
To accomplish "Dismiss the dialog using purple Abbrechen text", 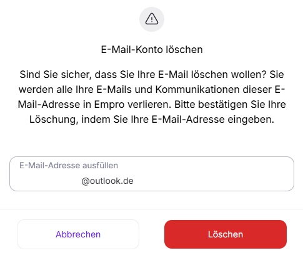I will (78, 234).
